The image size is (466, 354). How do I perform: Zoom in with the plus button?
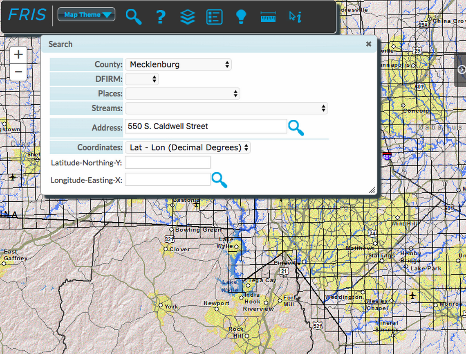pos(18,54)
